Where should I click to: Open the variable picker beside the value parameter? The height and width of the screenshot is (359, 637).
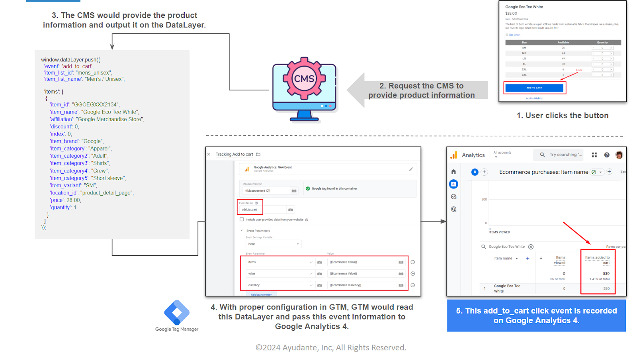pyautogui.click(x=319, y=274)
